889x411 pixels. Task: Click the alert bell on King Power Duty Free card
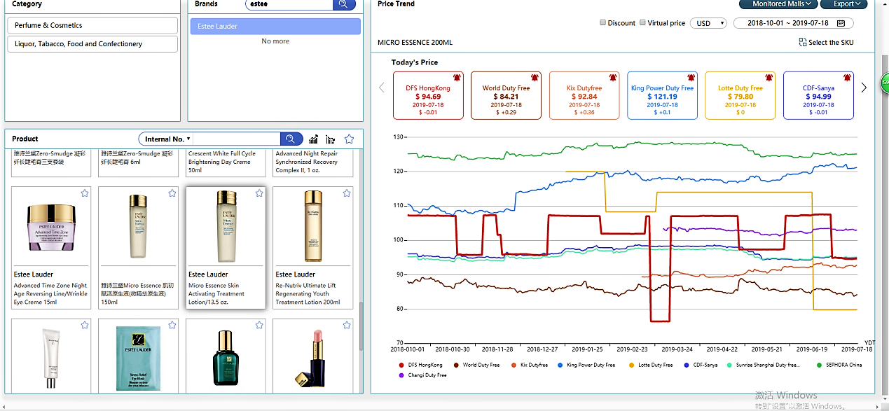691,77
